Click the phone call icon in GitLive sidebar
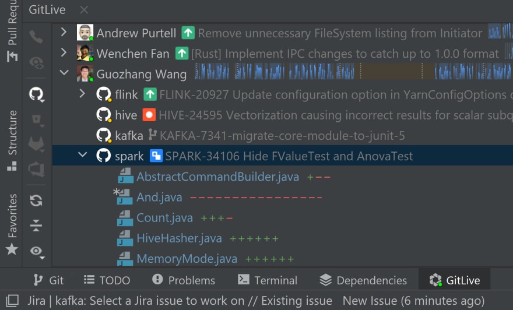The width and height of the screenshot is (513, 310). point(36,37)
